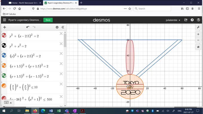Screen dimensions: 203x114
Task: Go to browser home page
Action: [19, 9]
